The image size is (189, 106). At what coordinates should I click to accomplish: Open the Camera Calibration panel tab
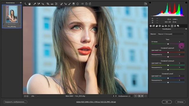point(172,26)
